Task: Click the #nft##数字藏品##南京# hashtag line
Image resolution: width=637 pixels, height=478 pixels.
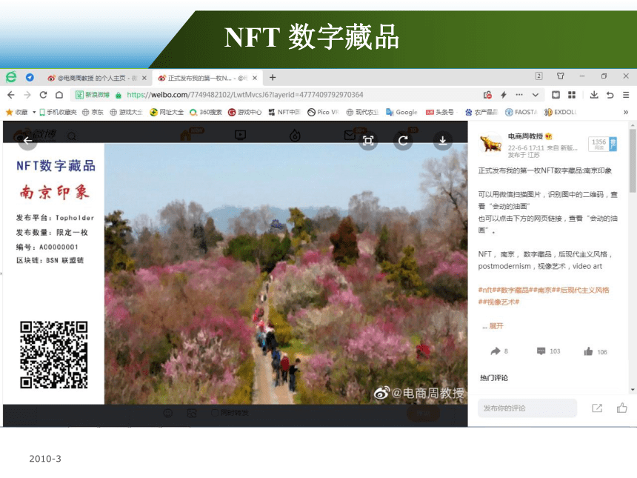Action: pos(544,290)
